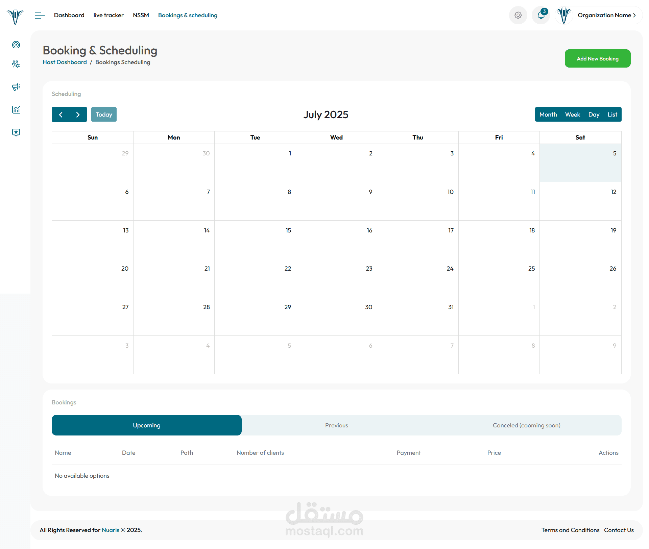Click the Nuaris logo in top-left corner
This screenshot has height=549, width=649.
(x=15, y=17)
